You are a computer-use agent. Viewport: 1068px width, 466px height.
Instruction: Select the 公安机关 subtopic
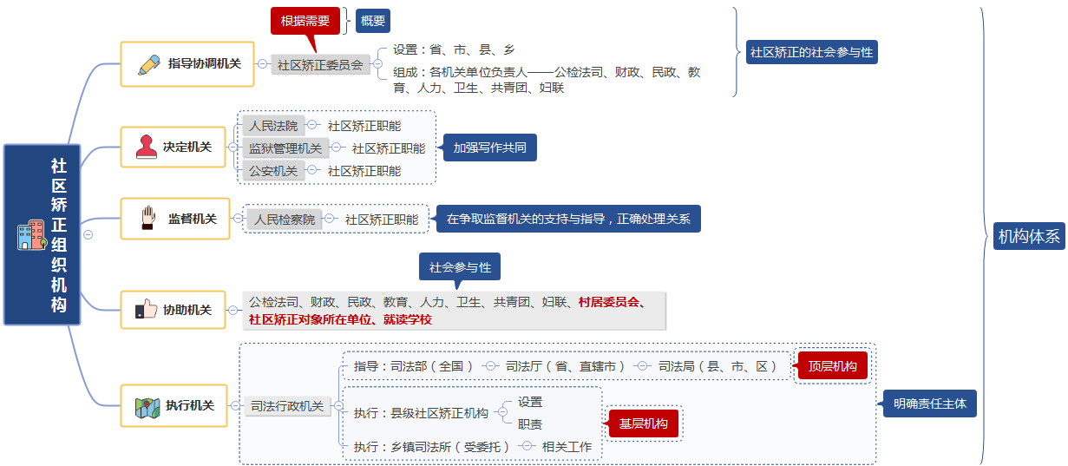coord(273,171)
